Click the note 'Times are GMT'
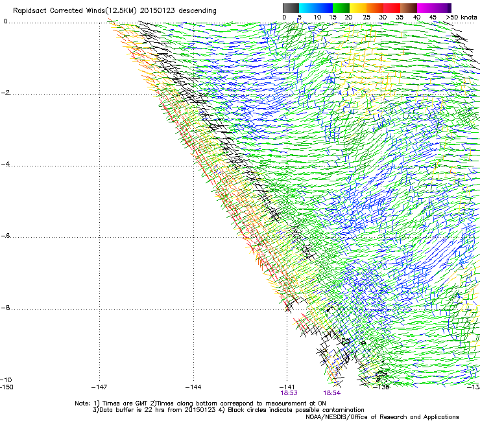 pos(125,404)
